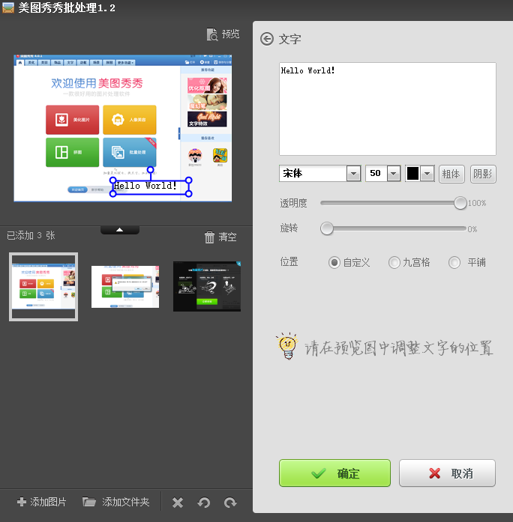This screenshot has height=522, width=513.
Task: Click the 已添加 3 张 count label
Action: click(x=31, y=236)
